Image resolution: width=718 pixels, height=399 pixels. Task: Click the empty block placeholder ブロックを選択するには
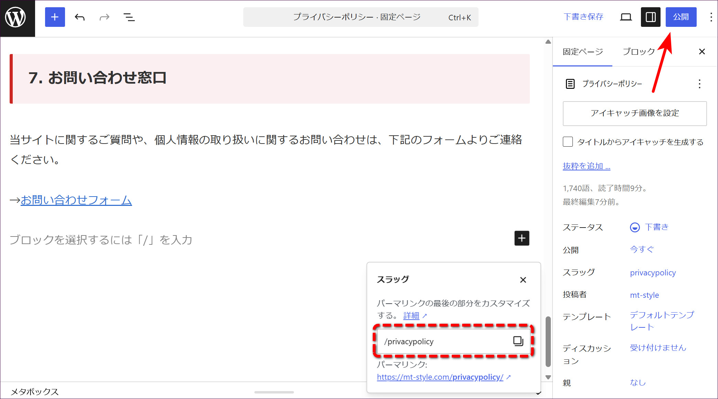(x=101, y=240)
